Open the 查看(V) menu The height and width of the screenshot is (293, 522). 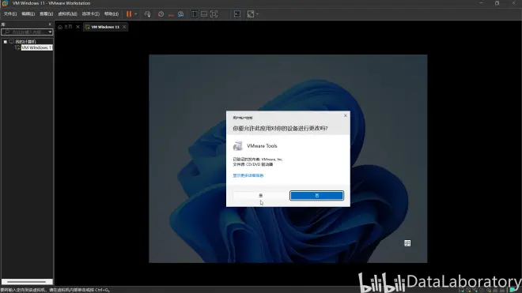coord(47,14)
